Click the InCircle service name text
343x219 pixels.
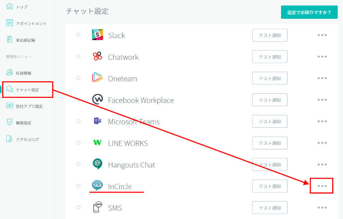[x=120, y=186]
